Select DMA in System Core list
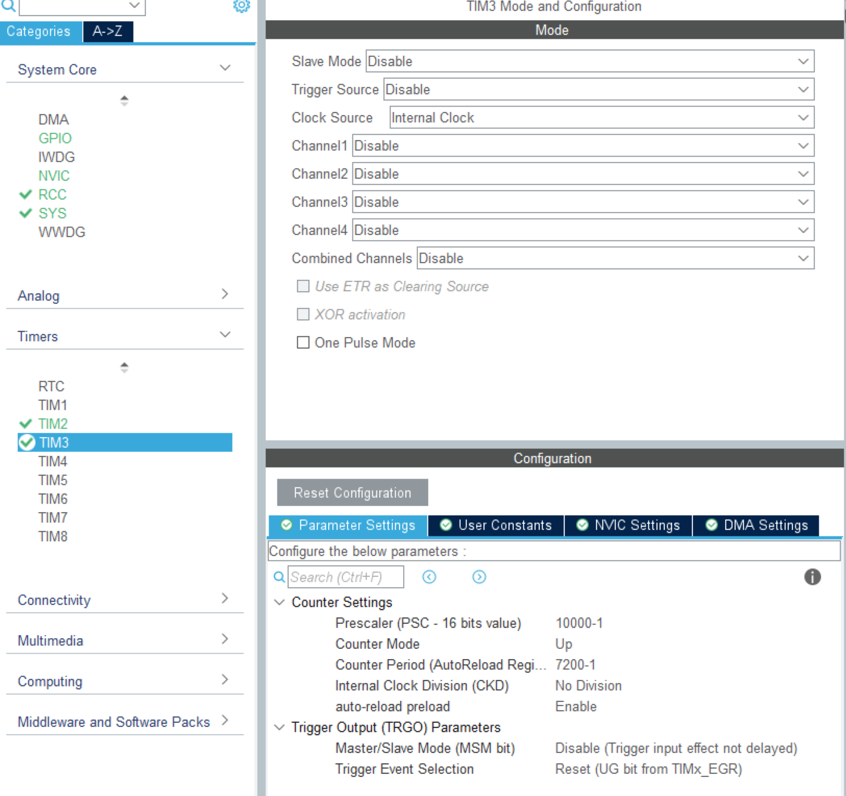 pos(54,120)
